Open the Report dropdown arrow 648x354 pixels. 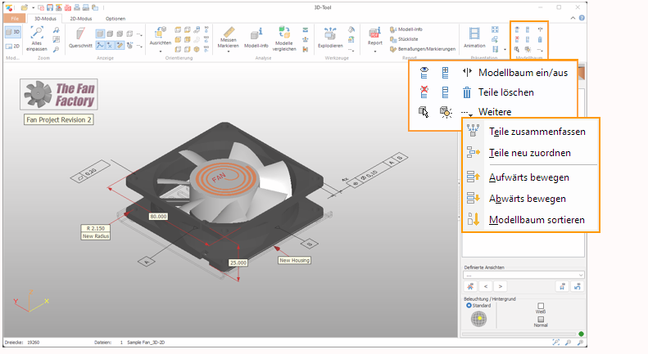tap(375, 51)
